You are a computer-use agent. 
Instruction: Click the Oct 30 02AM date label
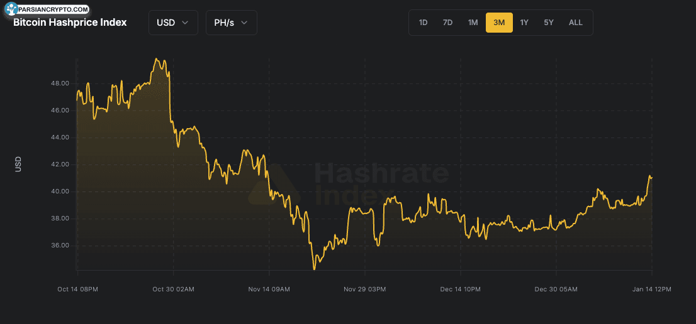click(174, 289)
